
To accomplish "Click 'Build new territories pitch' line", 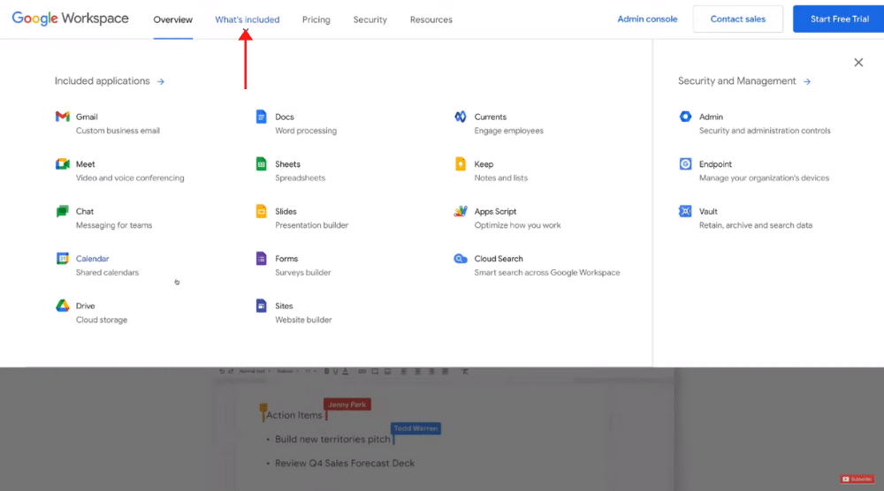I will pos(332,439).
